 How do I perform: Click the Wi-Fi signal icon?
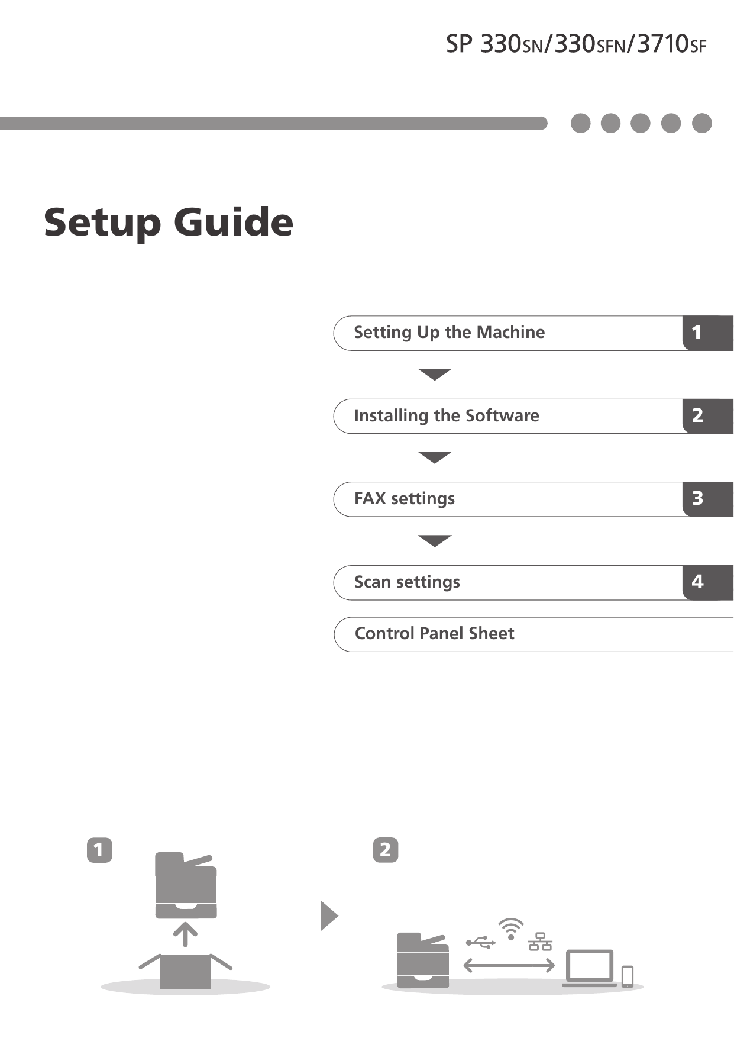[x=510, y=928]
